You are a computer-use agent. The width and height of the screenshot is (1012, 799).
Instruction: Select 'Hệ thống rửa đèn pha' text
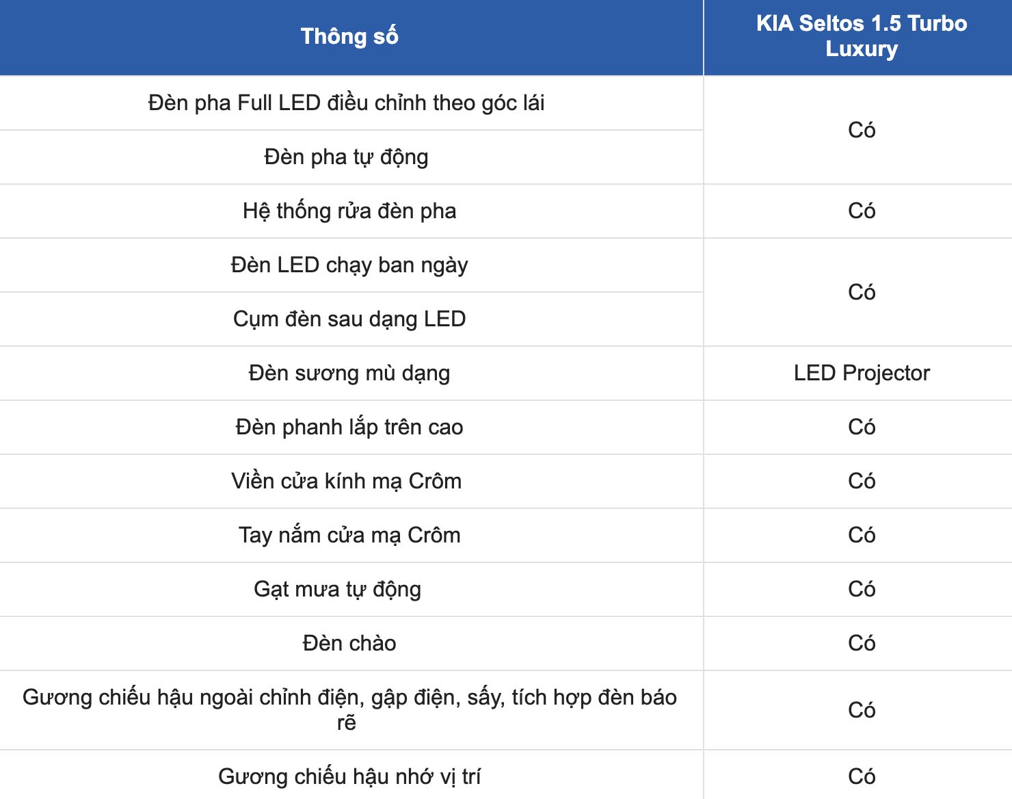pos(349,211)
